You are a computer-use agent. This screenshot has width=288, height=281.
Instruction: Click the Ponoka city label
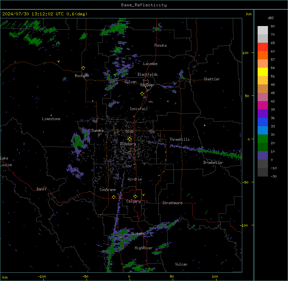(x=160, y=45)
